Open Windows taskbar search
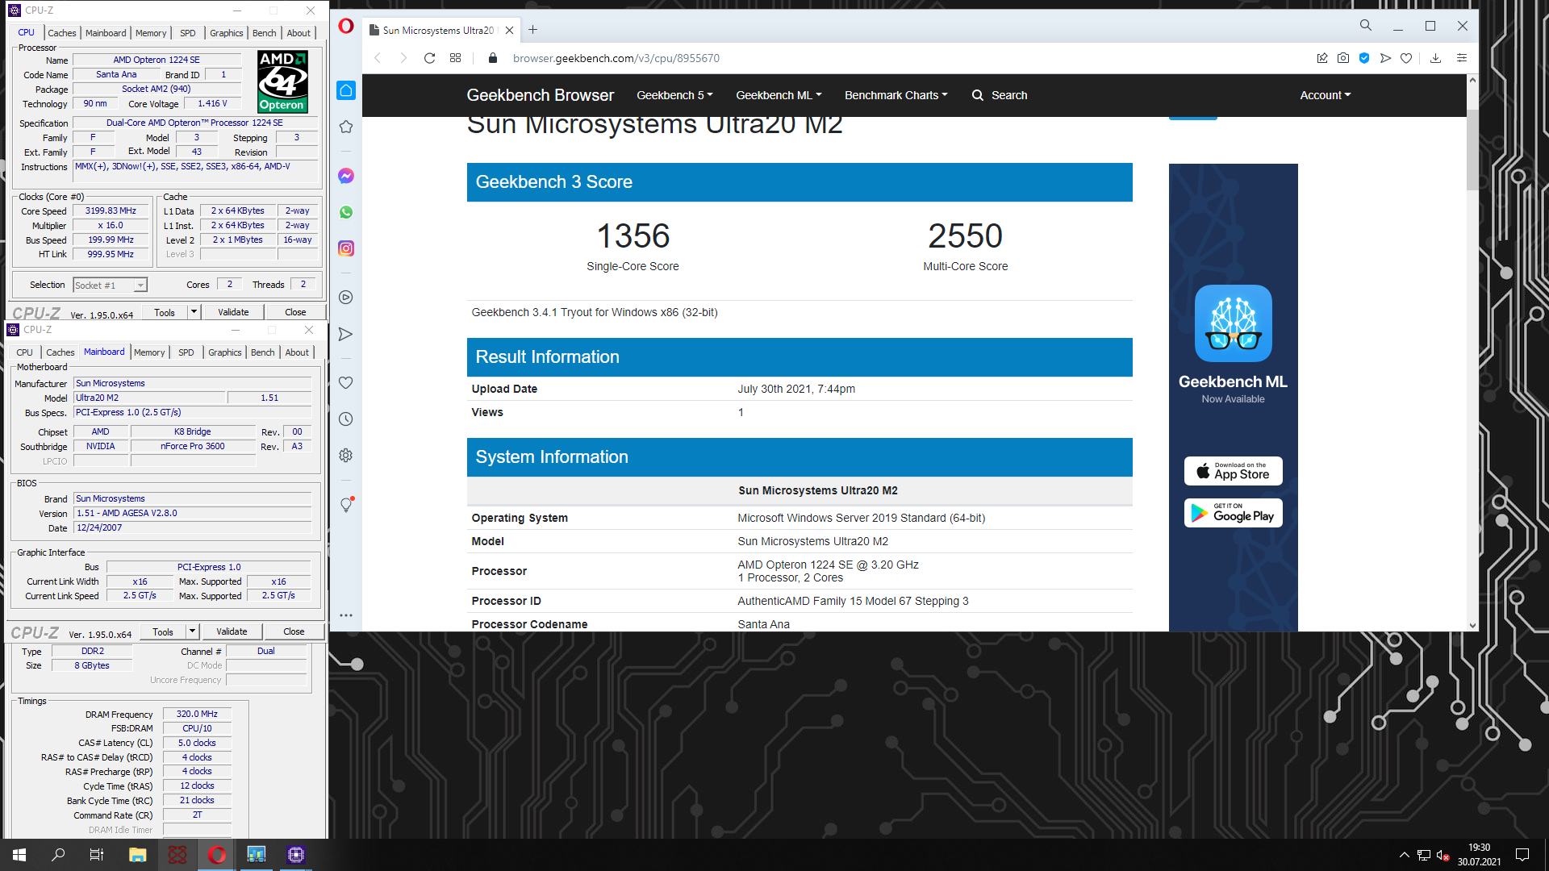1549x871 pixels. 58,855
